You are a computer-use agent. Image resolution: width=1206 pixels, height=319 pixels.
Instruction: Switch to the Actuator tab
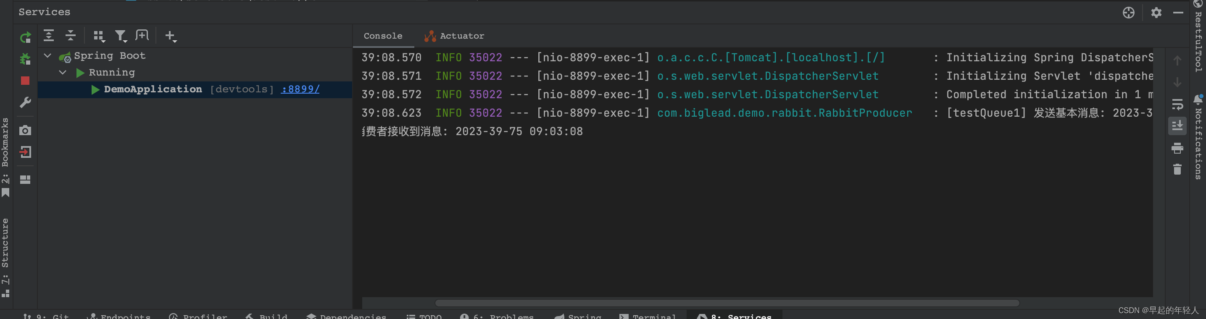pos(454,36)
